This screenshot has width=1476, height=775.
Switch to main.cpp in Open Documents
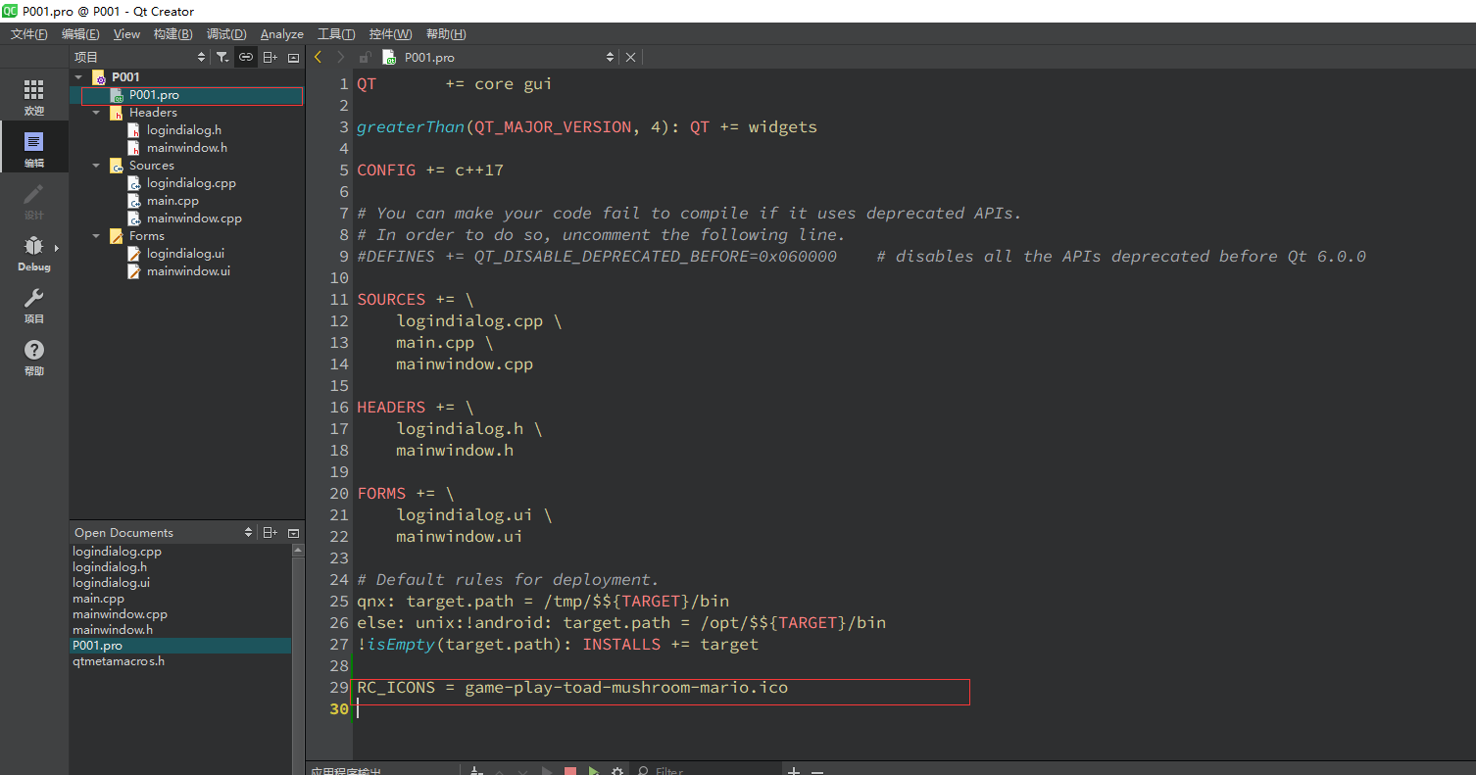pyautogui.click(x=98, y=599)
